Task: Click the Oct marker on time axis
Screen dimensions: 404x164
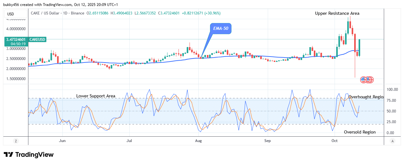Action: [x=334, y=141]
